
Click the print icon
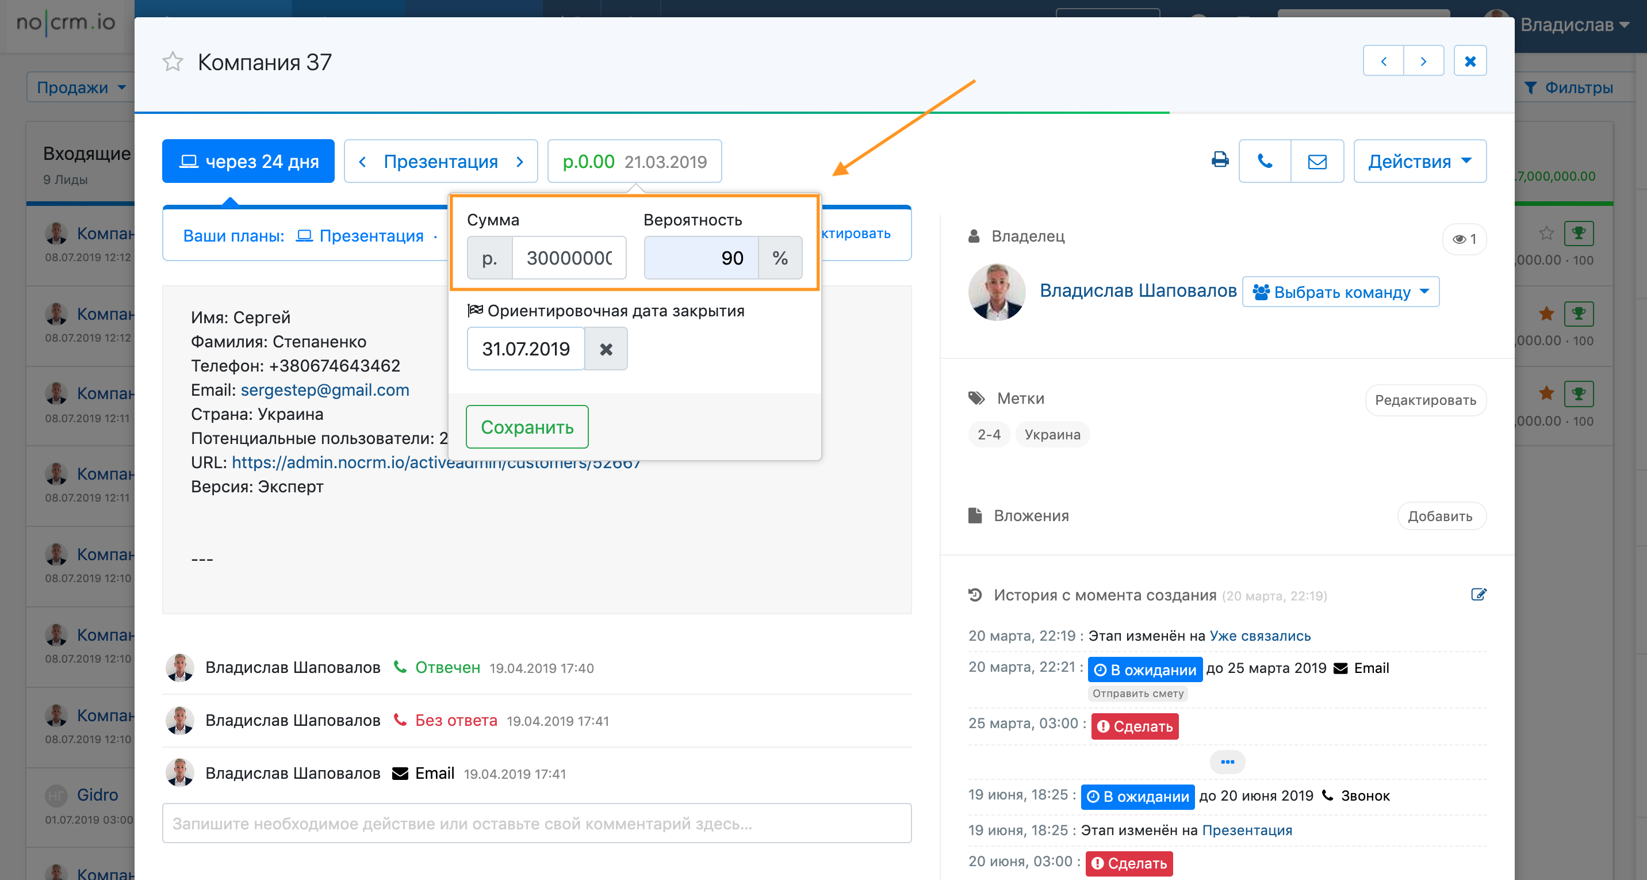coord(1219,160)
